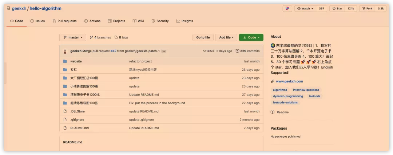
Task: View the 0 tags link
Action: [121, 37]
